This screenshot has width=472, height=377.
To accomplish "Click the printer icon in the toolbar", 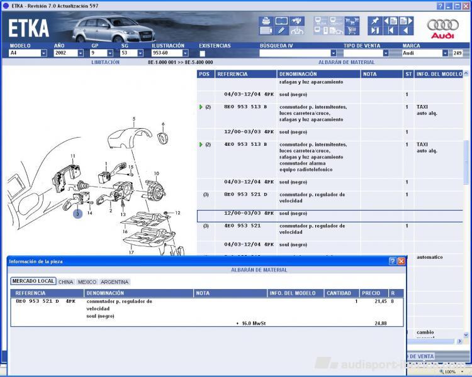I will tap(266, 21).
